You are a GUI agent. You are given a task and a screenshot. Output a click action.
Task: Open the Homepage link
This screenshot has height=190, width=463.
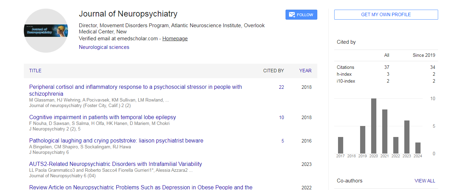[175, 39]
